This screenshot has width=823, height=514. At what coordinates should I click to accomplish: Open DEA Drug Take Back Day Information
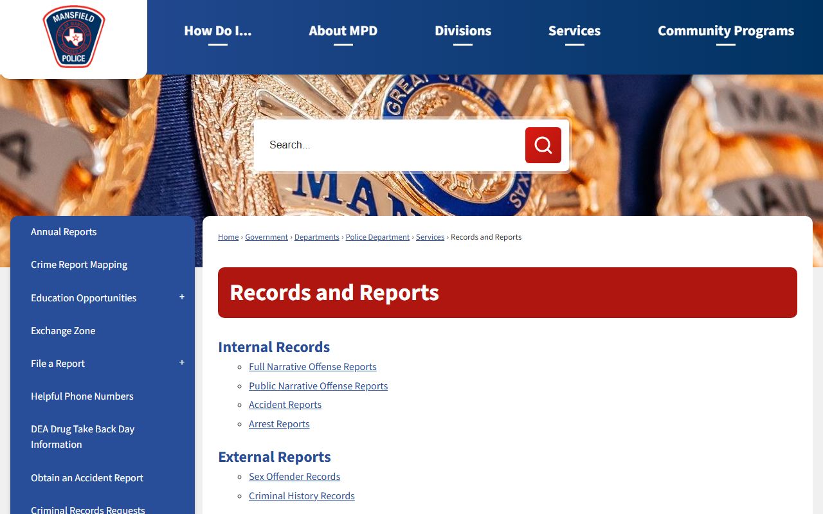[83, 437]
